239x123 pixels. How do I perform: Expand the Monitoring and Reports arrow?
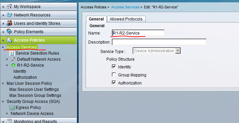3,121
